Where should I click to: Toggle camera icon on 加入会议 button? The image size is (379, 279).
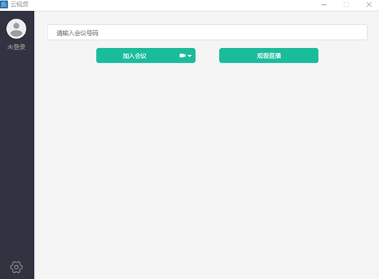182,56
